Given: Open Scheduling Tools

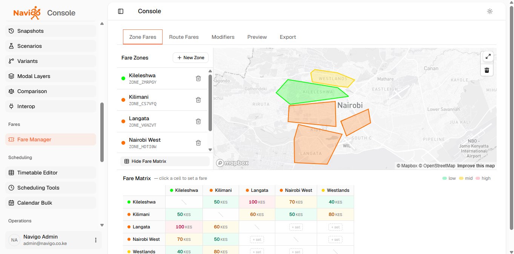Looking at the screenshot, I should tap(51, 188).
